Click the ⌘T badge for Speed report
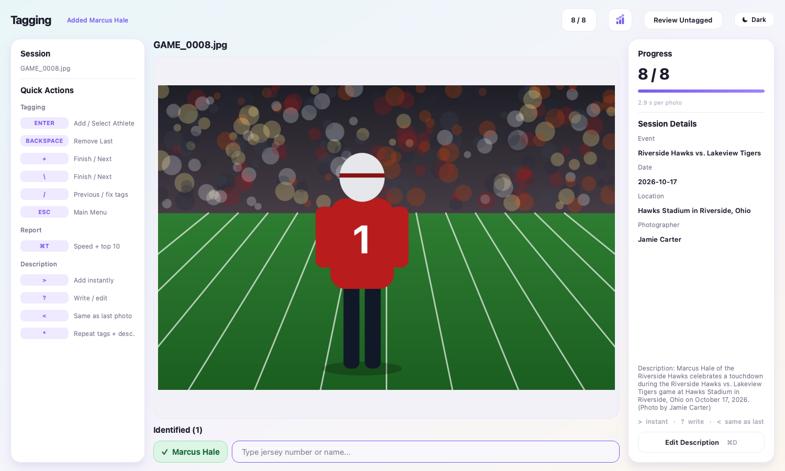 44,246
